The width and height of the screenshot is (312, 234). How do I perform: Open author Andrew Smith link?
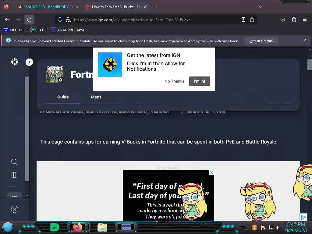(x=133, y=112)
